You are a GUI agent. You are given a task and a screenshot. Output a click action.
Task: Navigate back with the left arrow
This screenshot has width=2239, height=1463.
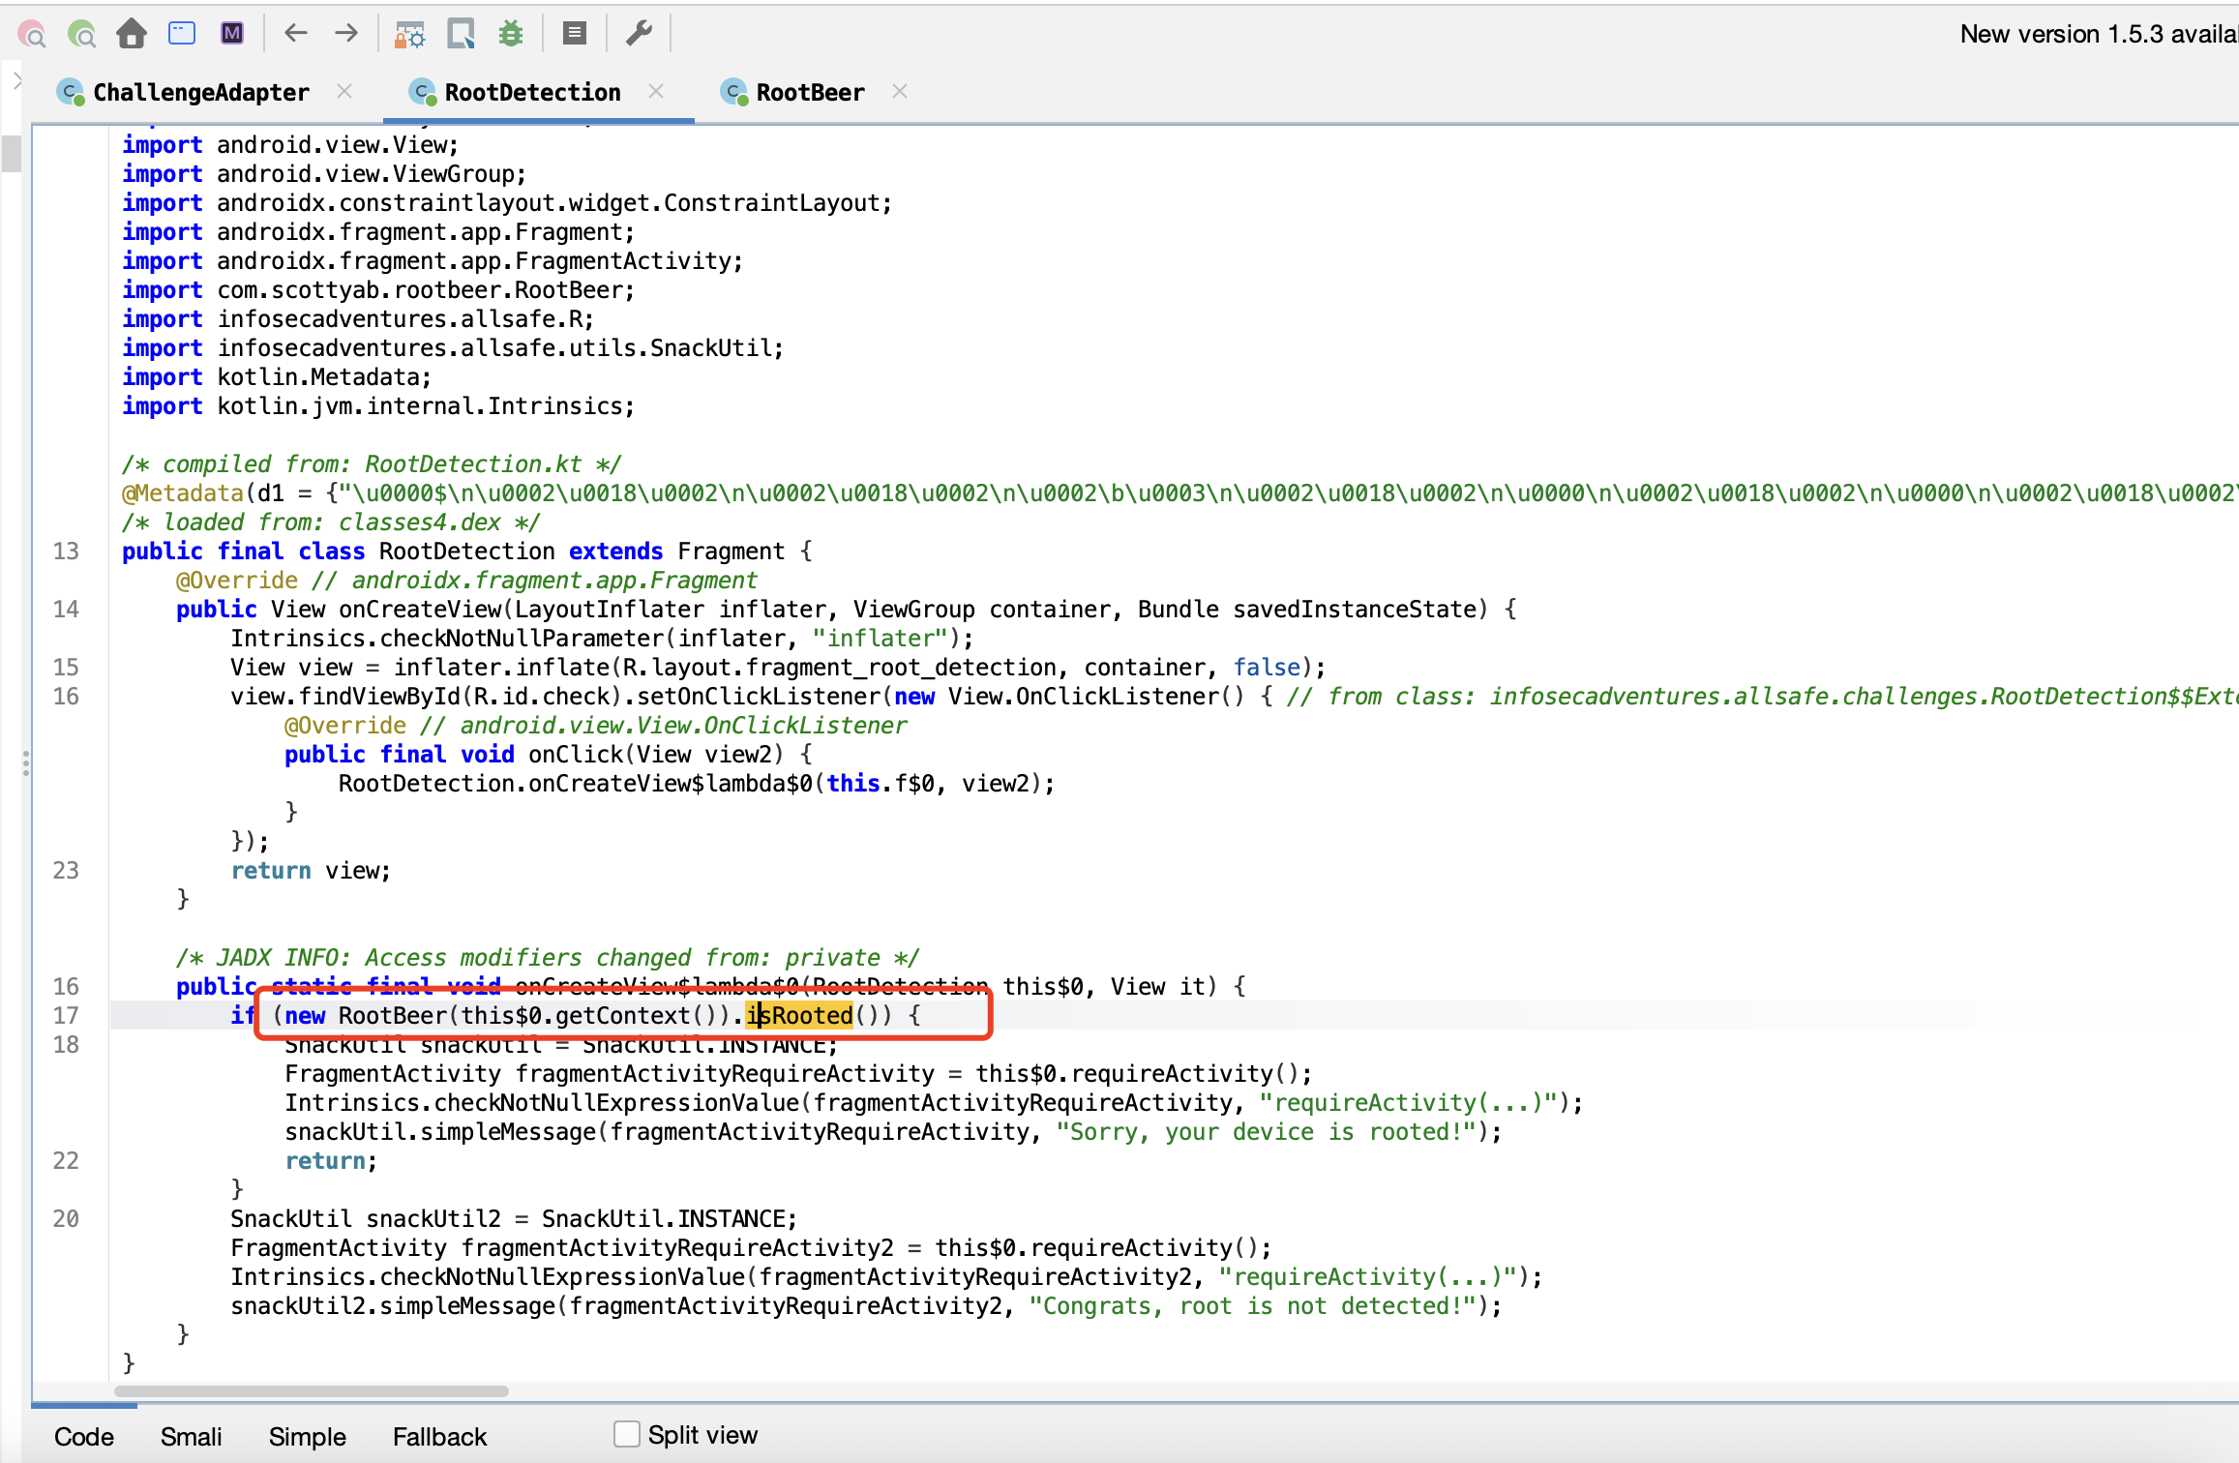295,34
